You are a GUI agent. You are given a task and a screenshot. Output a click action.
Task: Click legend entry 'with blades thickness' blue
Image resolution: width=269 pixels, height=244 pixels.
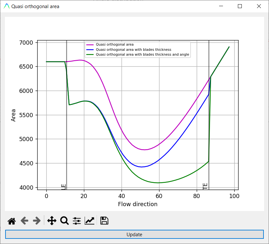134,50
